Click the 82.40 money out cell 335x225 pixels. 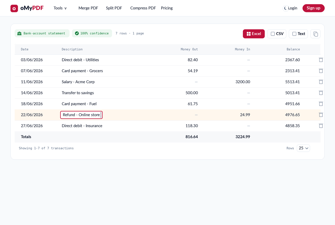click(x=193, y=60)
